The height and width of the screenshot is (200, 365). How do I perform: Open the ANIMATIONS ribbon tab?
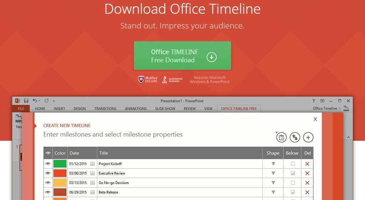tap(136, 109)
